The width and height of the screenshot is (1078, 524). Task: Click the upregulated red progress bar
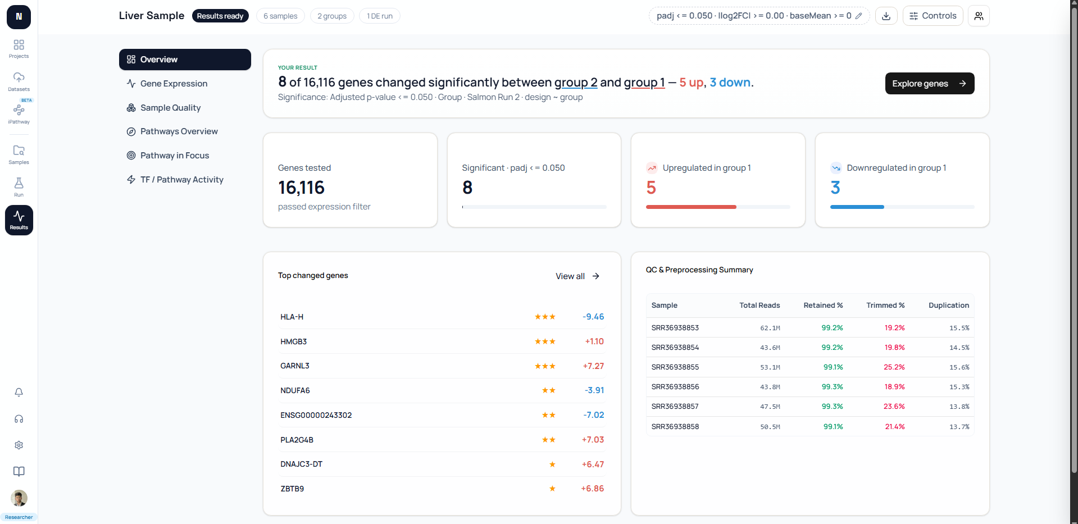[691, 207]
